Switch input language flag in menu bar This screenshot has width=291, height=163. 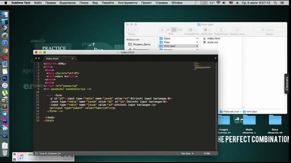pyautogui.click(x=231, y=3)
